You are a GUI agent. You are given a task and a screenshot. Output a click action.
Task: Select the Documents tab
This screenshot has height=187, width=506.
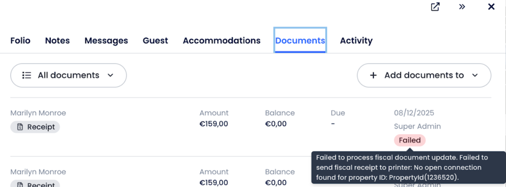pyautogui.click(x=300, y=41)
